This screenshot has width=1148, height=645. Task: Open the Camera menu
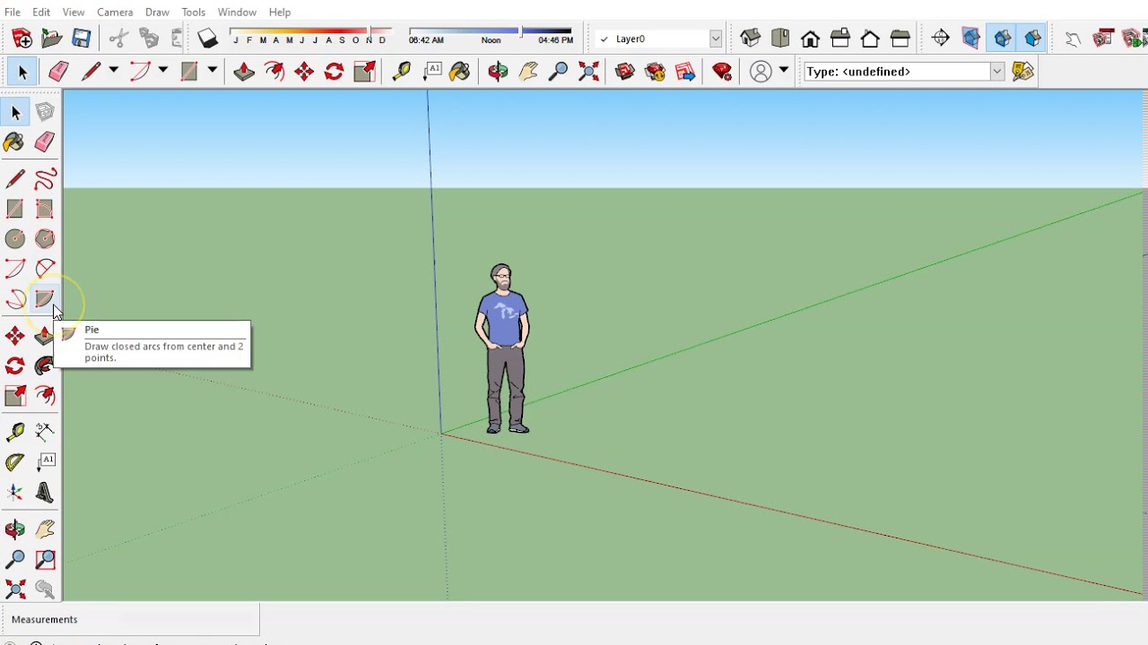(115, 12)
